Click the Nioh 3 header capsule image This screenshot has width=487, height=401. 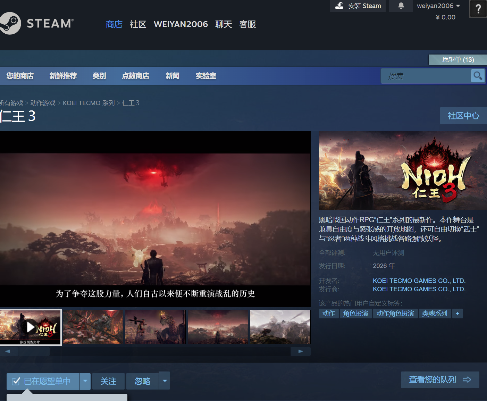tap(403, 170)
